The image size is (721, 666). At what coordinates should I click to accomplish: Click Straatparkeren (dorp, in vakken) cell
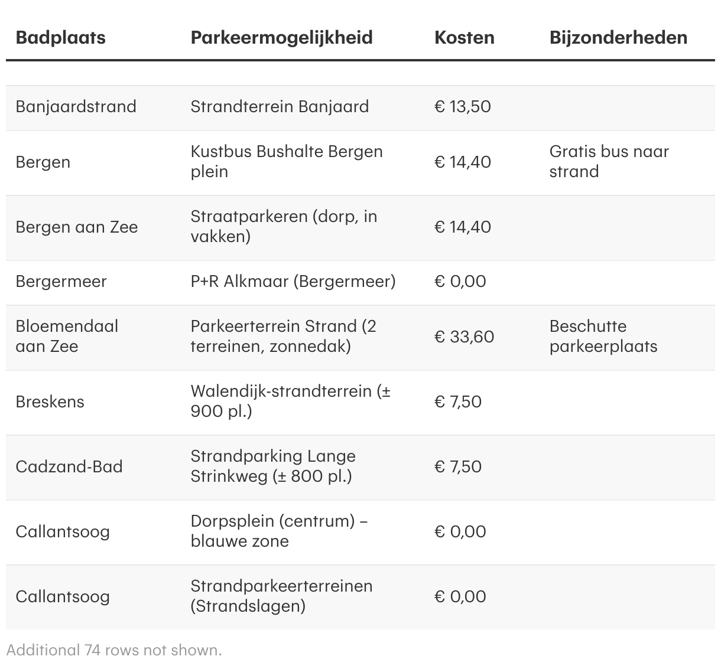284,226
